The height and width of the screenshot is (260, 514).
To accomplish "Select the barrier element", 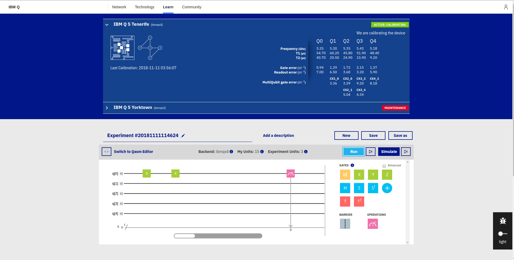I will 345,224.
